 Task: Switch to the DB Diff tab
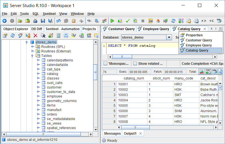(x=37, y=29)
